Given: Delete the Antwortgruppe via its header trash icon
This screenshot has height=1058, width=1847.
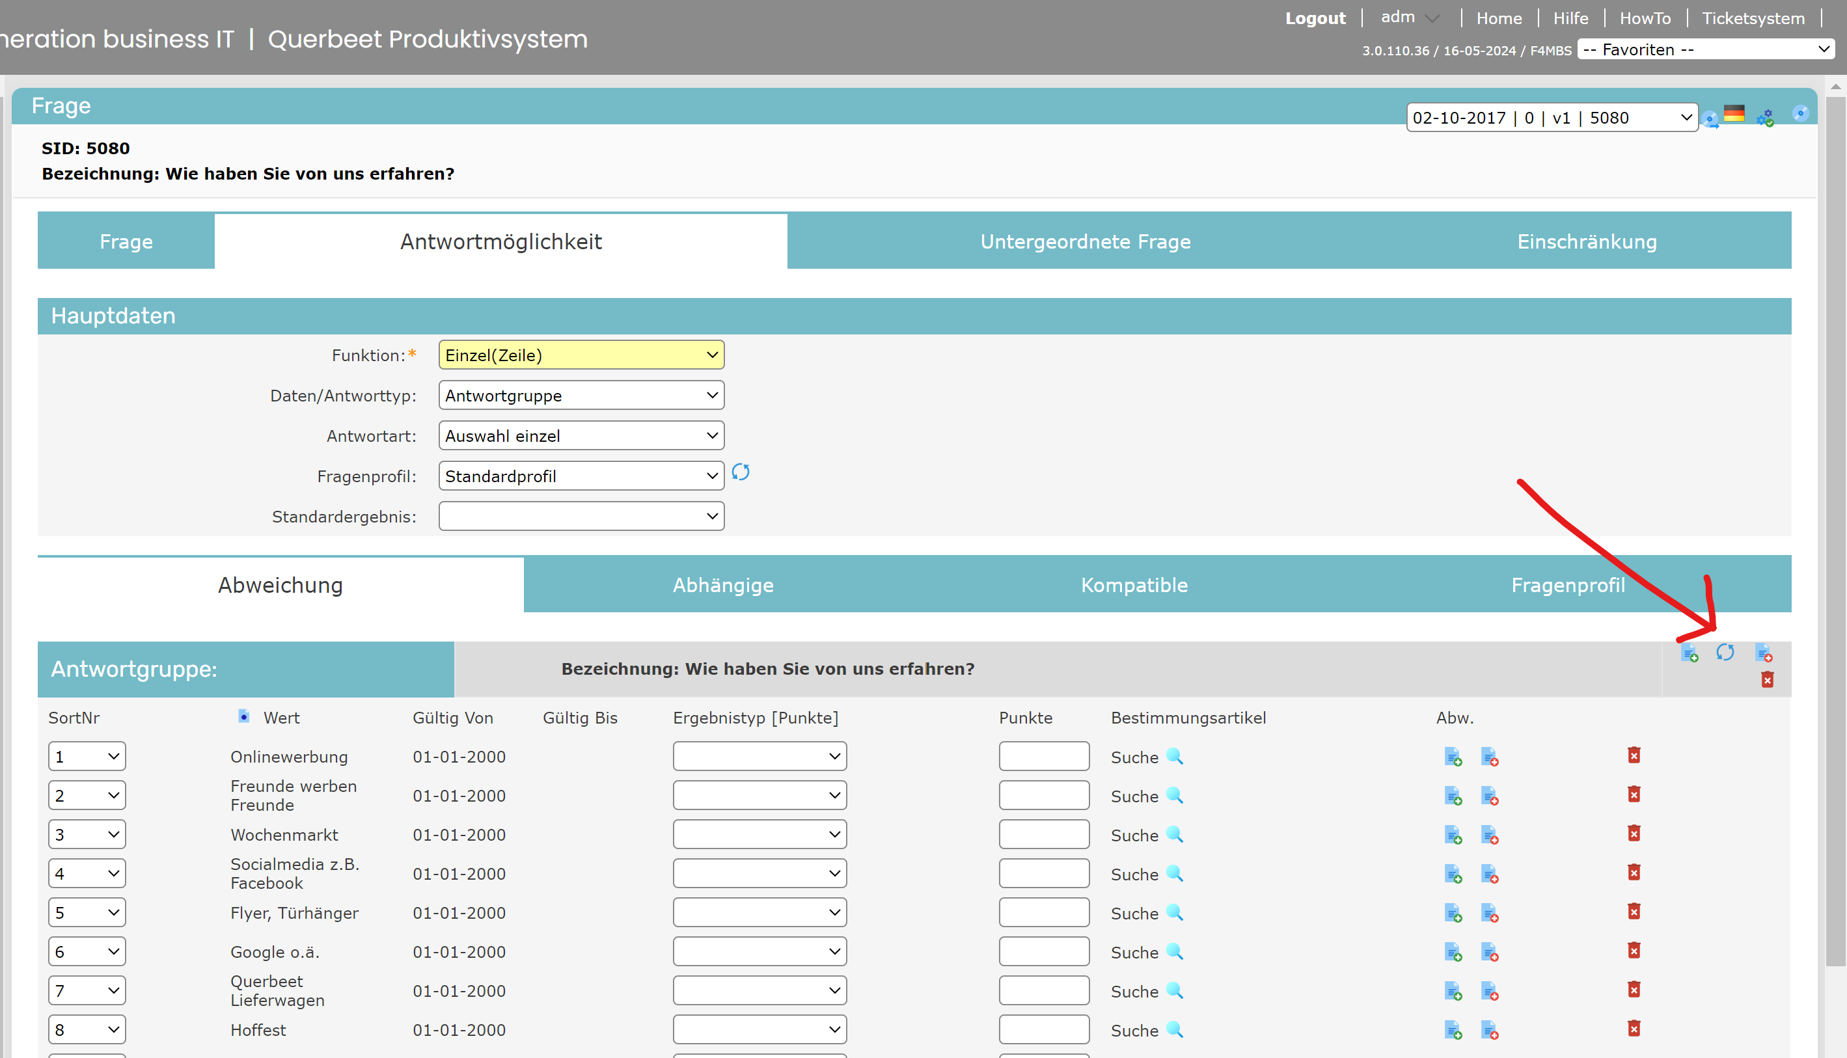Looking at the screenshot, I should pyautogui.click(x=1767, y=679).
